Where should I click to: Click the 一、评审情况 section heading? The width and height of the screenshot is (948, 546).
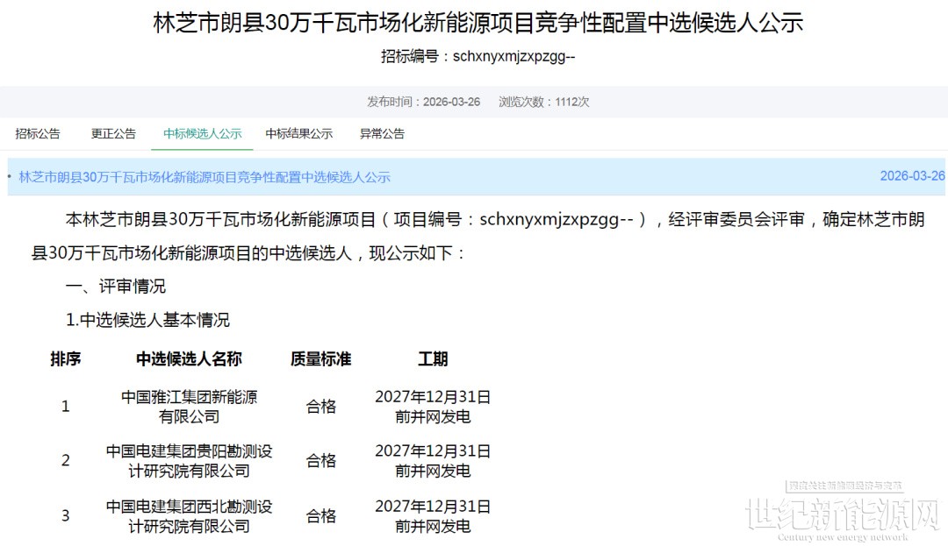point(116,287)
